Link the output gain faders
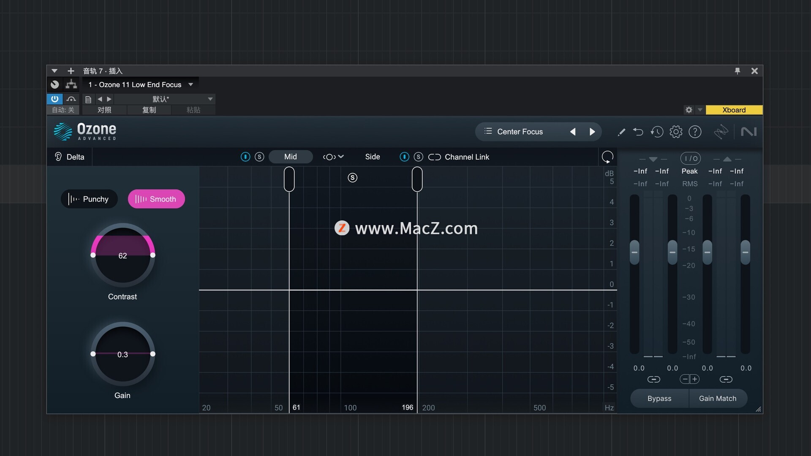This screenshot has height=456, width=811. [726, 379]
